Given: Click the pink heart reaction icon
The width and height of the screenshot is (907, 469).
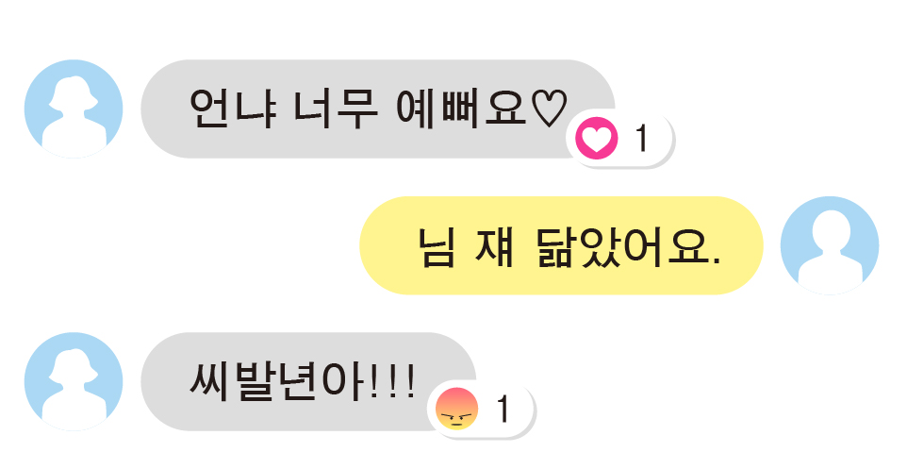Looking at the screenshot, I should point(597,138).
